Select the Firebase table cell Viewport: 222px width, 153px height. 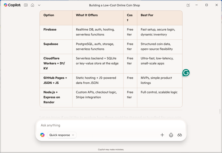pos(50,29)
